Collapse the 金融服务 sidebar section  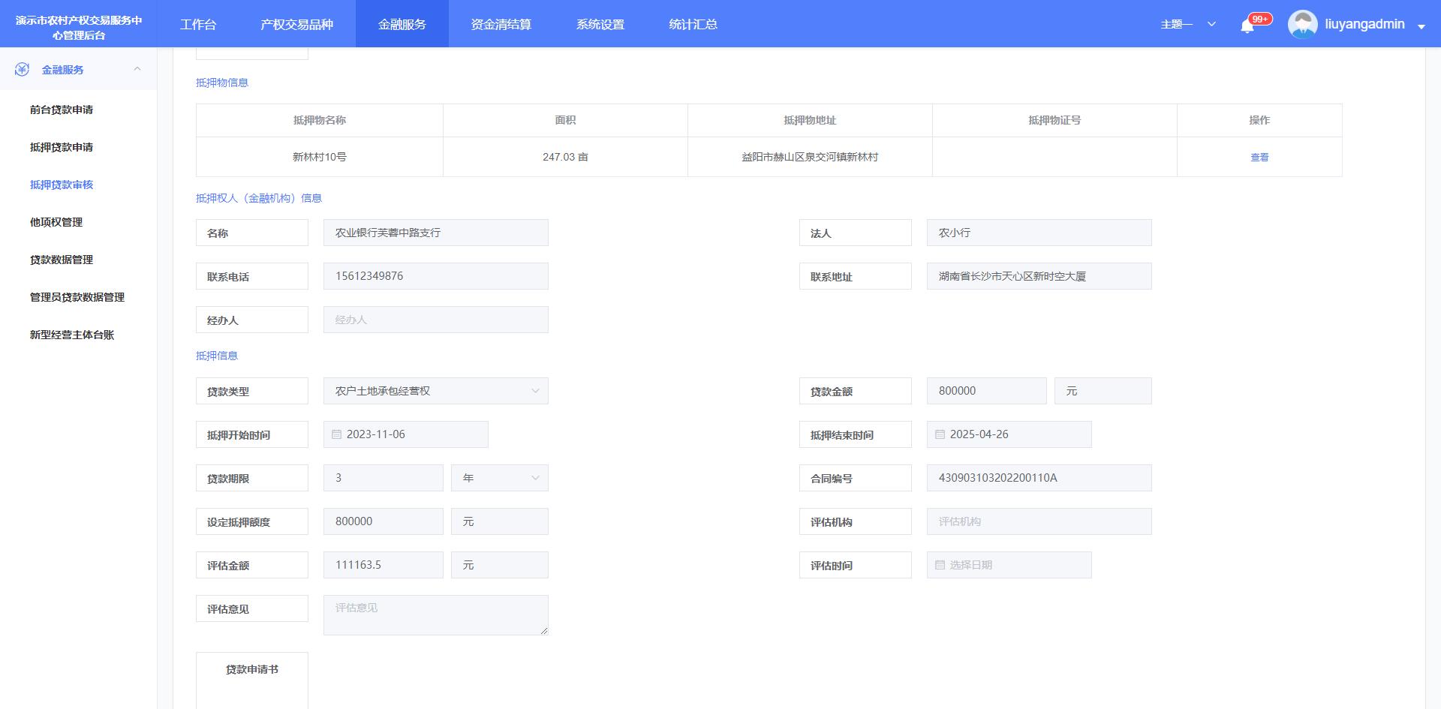point(137,69)
